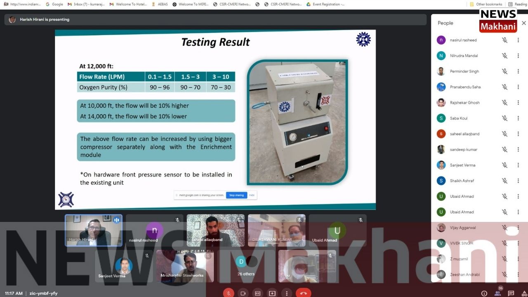Turn on closed captions
Screen dimensions: 528x297
[x=258, y=293]
